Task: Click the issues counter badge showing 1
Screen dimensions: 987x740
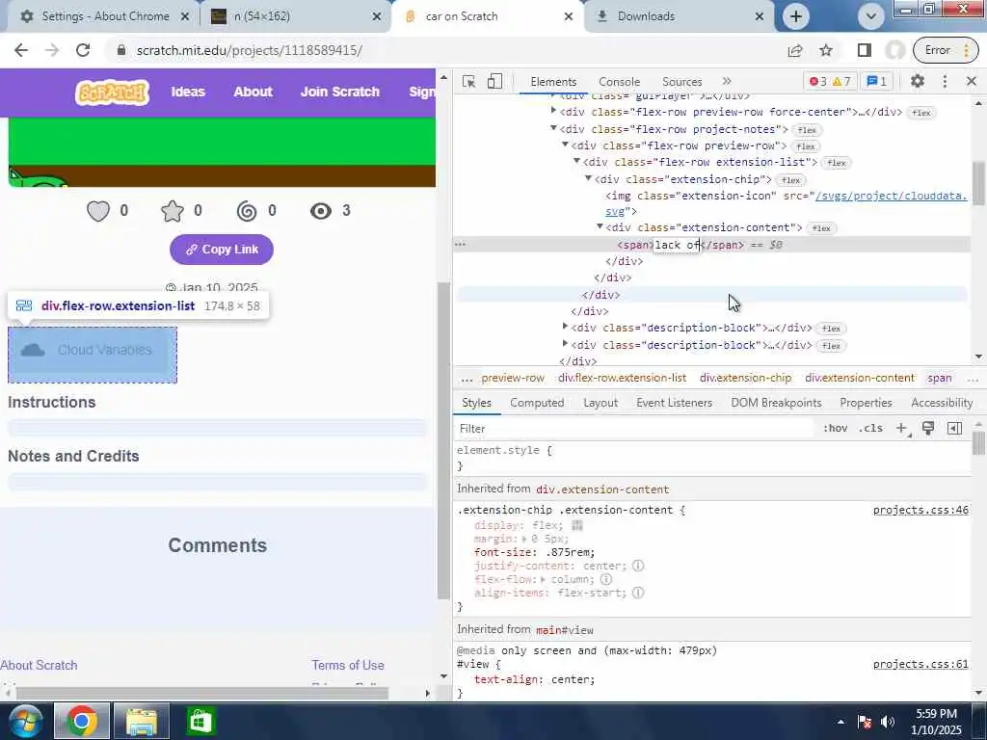Action: pyautogui.click(x=877, y=82)
